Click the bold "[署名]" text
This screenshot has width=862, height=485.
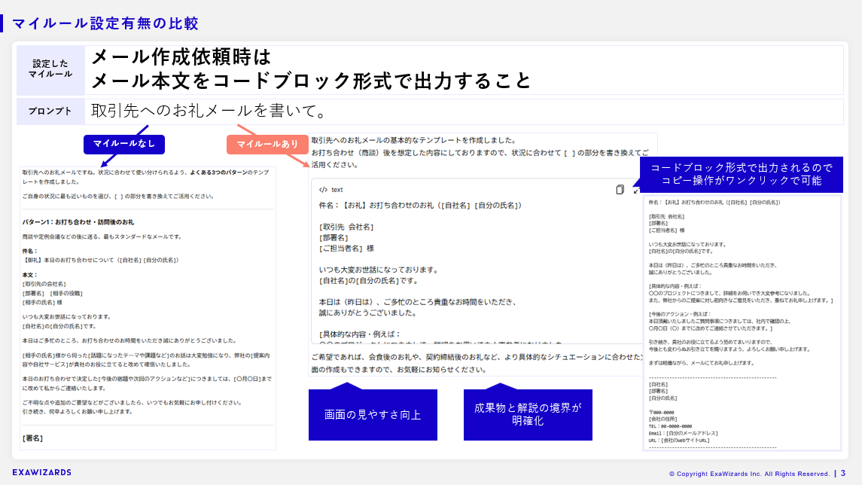point(32,438)
